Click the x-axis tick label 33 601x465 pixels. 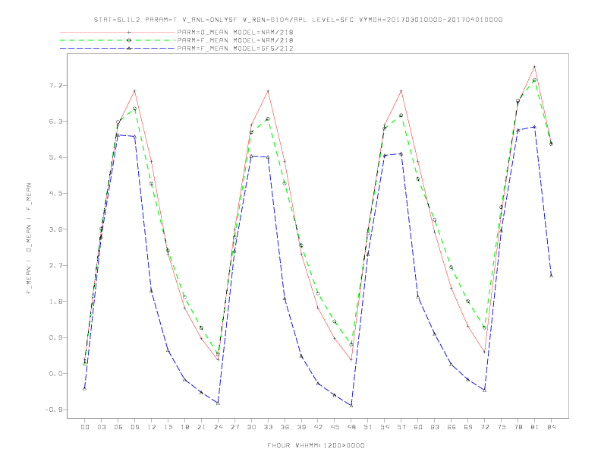268,427
